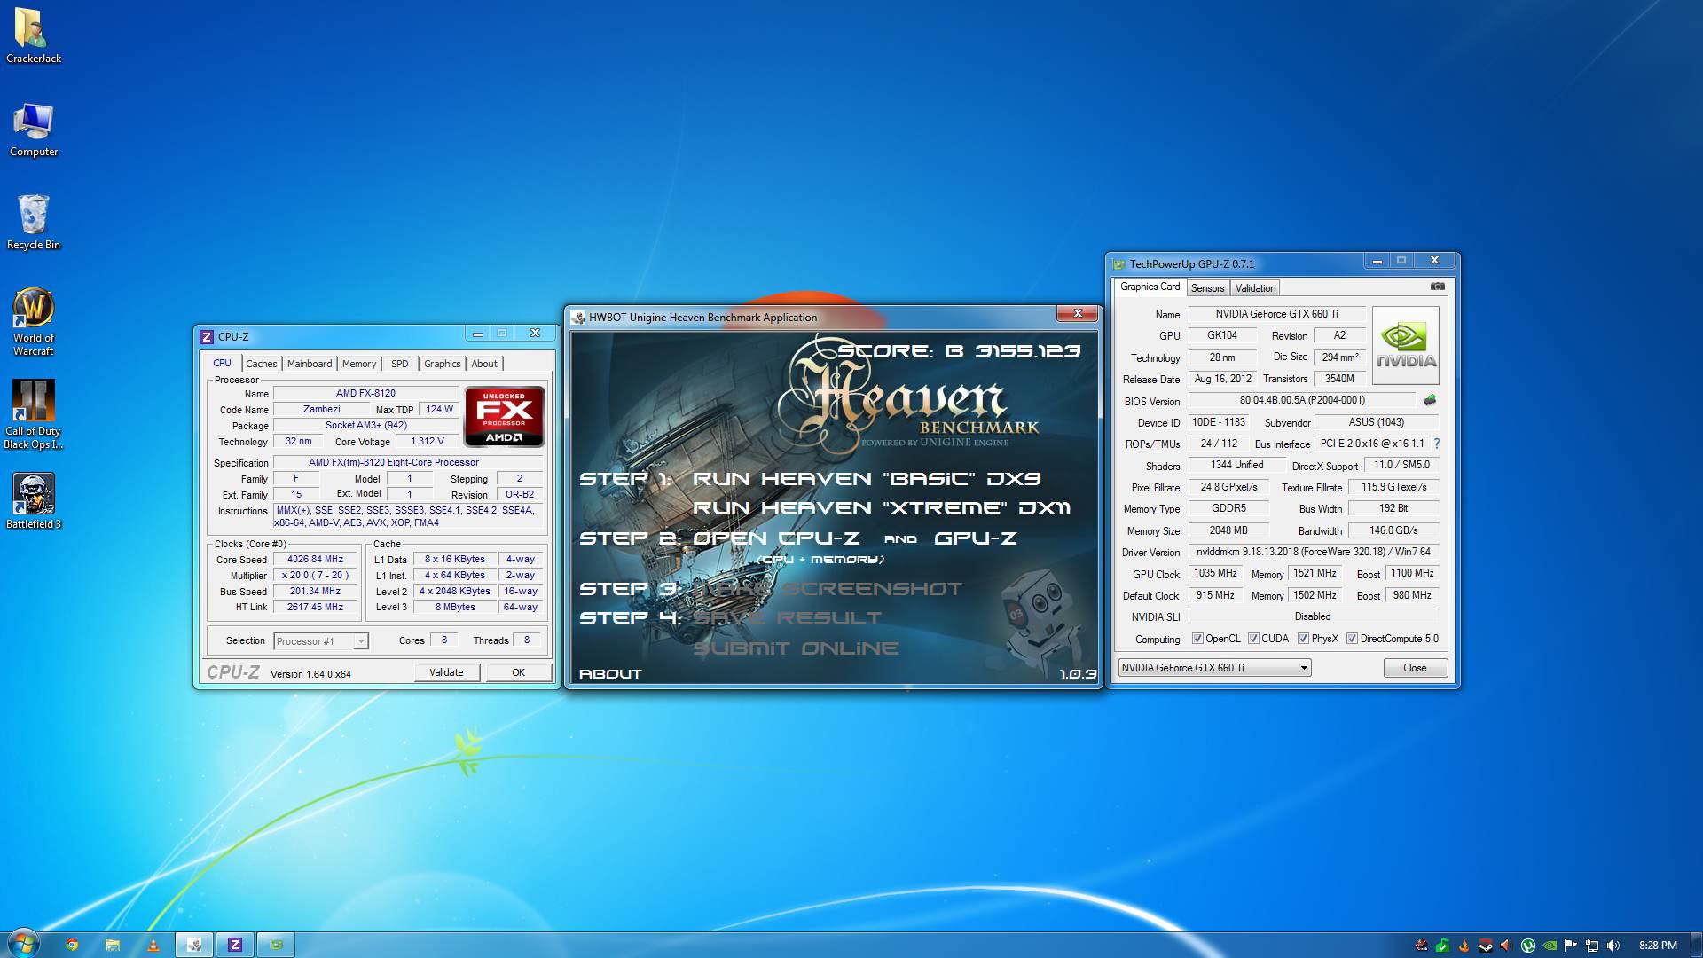Switch to GPU-Z taskbar button
The image size is (1703, 958).
pos(276,945)
